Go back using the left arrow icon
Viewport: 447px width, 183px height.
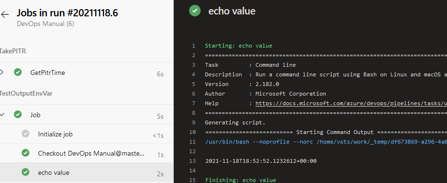pos(5,14)
